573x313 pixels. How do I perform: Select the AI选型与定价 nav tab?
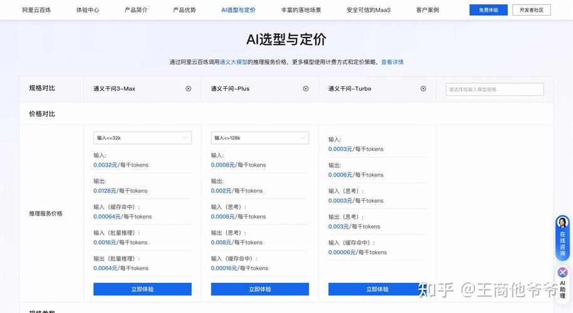[x=238, y=10]
